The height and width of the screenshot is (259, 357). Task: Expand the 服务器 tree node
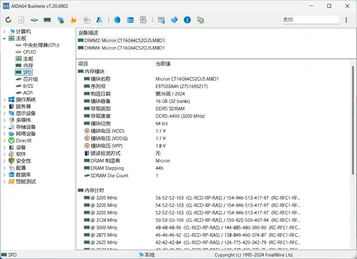[4, 106]
